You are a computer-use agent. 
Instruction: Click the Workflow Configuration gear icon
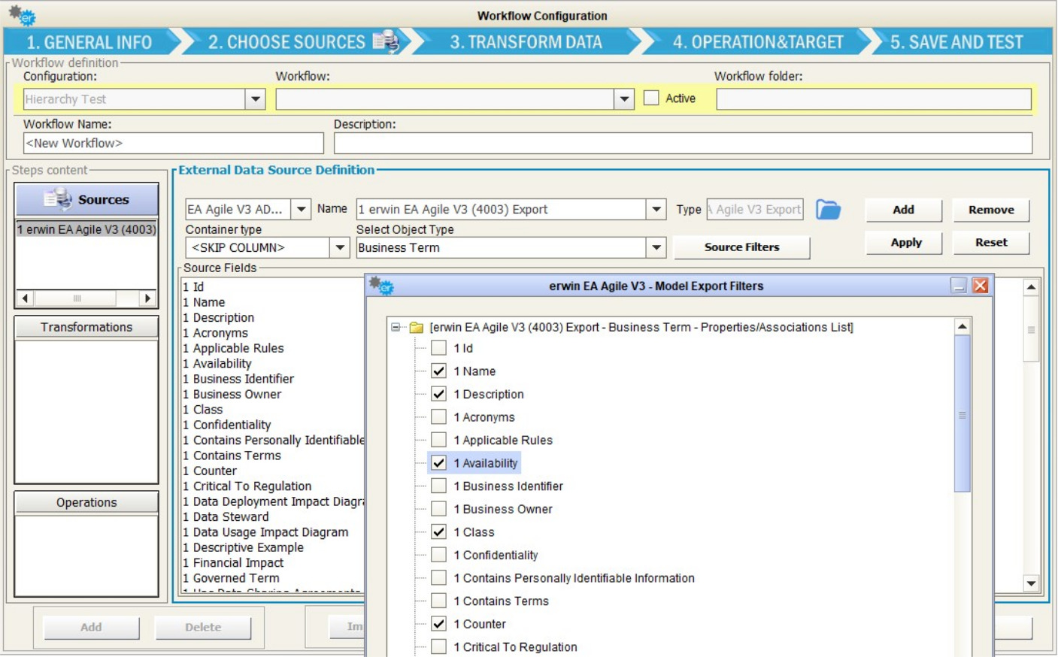point(22,14)
